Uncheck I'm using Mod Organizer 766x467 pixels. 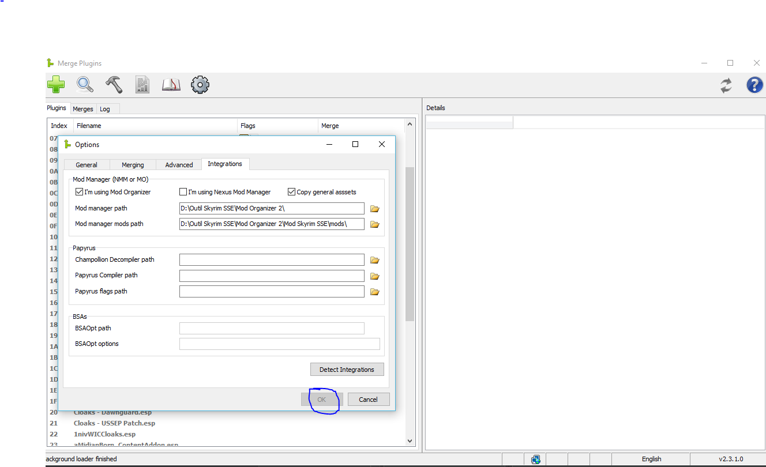click(x=79, y=192)
